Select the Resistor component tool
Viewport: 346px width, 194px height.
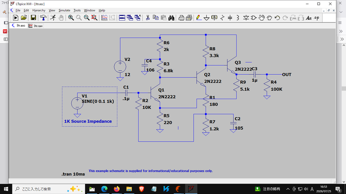(x=222, y=18)
